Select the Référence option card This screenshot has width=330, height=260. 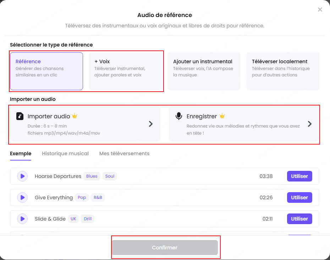(46, 71)
